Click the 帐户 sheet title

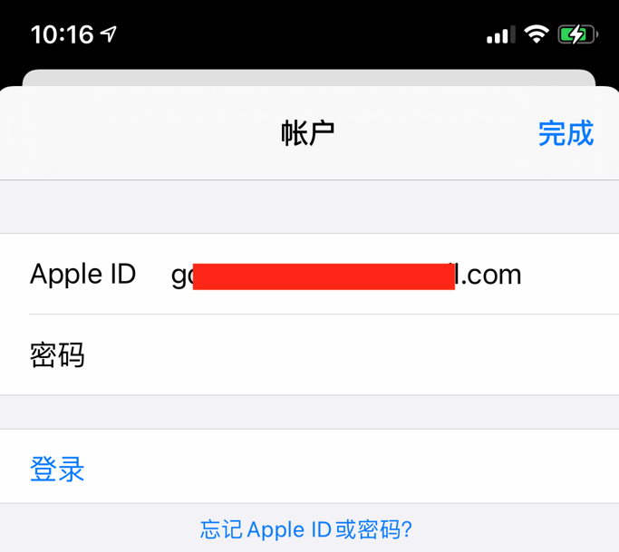pos(308,133)
